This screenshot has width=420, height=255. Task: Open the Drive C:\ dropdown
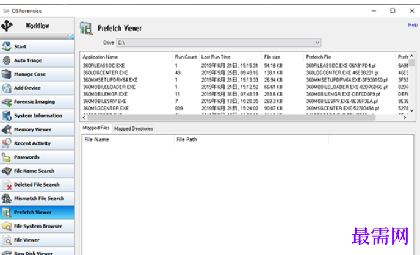(x=219, y=43)
